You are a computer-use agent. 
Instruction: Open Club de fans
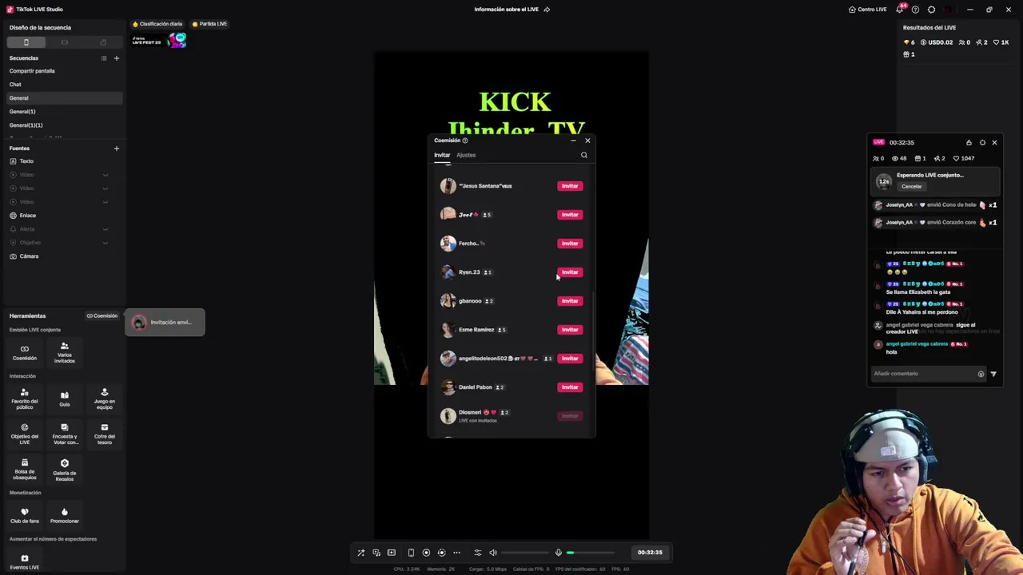point(24,515)
